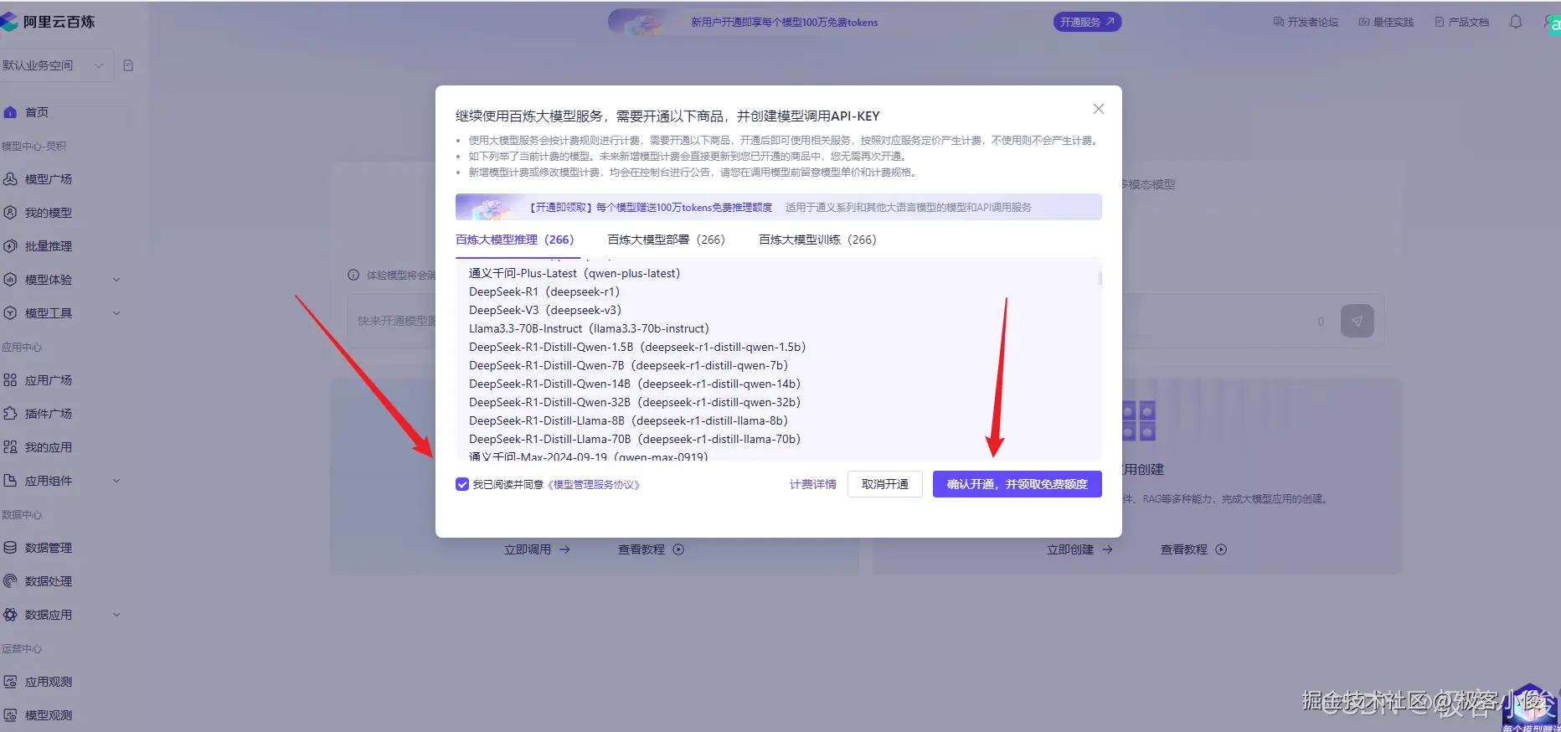The image size is (1561, 732).
Task: Select DeepSeek-R1-Distill-Qwen-1.5B list row
Action: pos(637,347)
